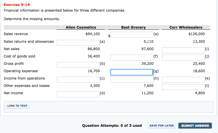
Task: Click the 4,800 net income value
Action: 200,93
